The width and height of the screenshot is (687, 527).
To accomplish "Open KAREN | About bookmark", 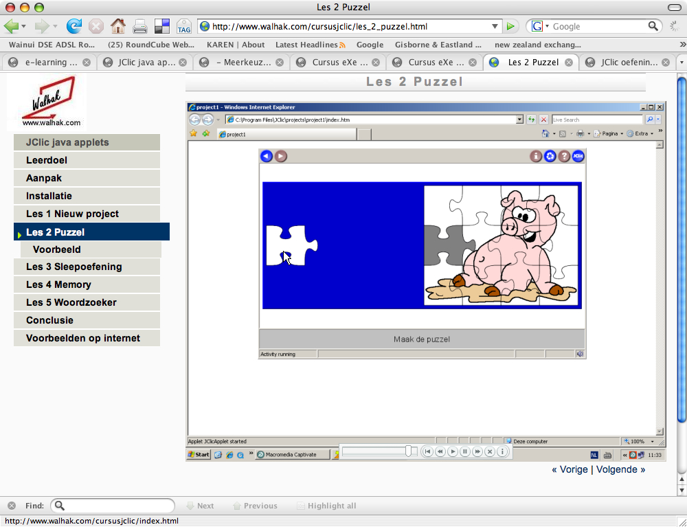I will click(236, 45).
